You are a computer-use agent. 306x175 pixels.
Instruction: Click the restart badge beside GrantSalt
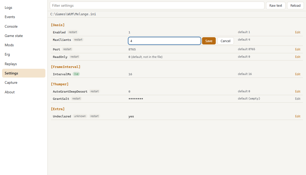click(76, 98)
